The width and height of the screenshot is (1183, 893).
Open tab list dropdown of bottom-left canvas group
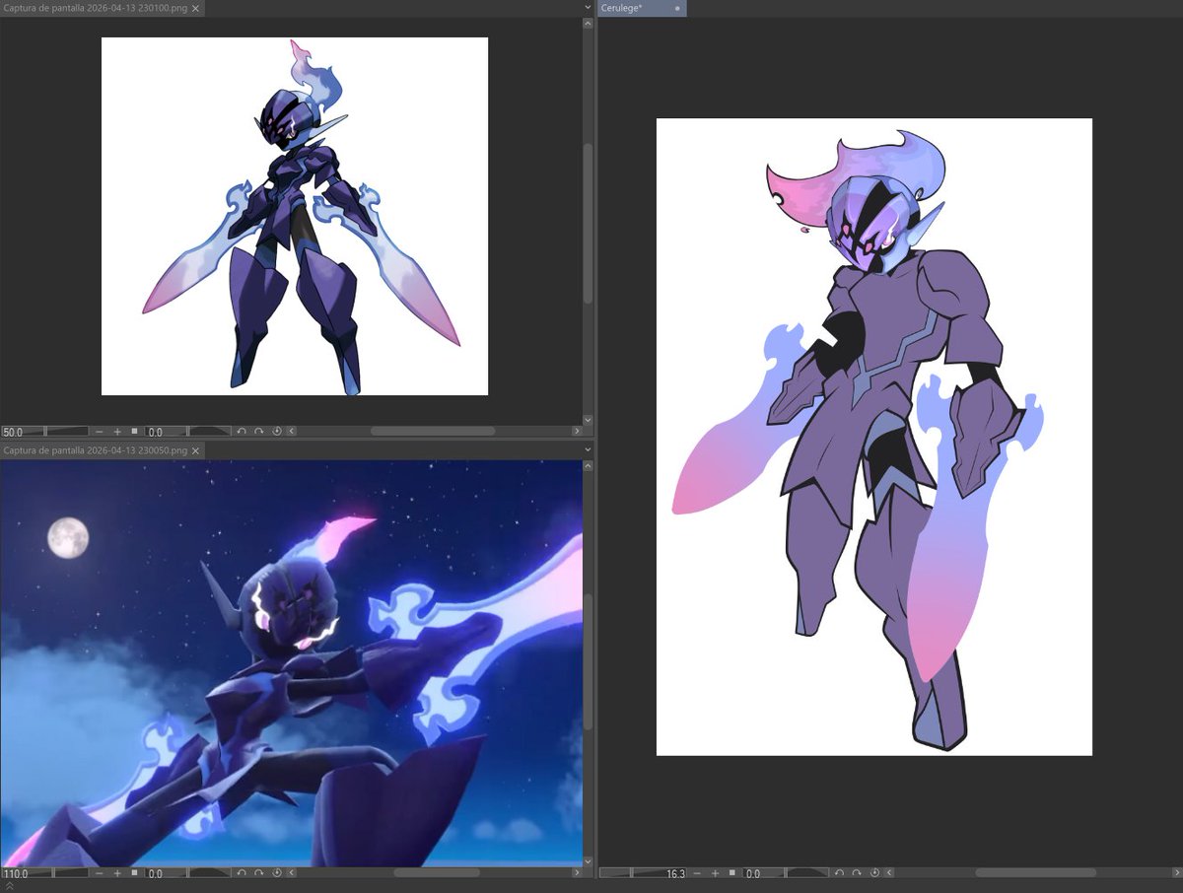(587, 450)
